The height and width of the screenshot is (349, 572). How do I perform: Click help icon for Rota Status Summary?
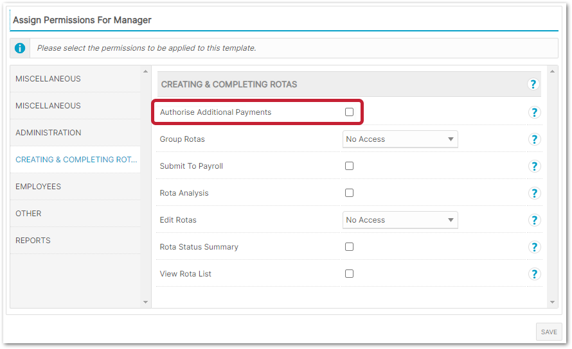(x=533, y=247)
